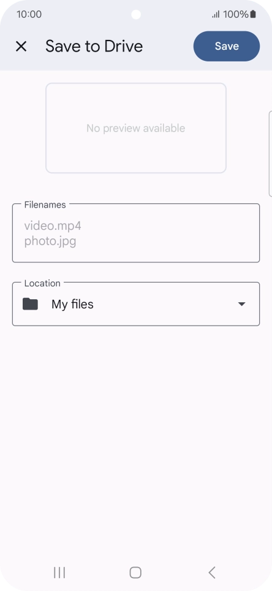The image size is (272, 591).
Task: Open recent apps from the navigation bar
Action: point(59,573)
